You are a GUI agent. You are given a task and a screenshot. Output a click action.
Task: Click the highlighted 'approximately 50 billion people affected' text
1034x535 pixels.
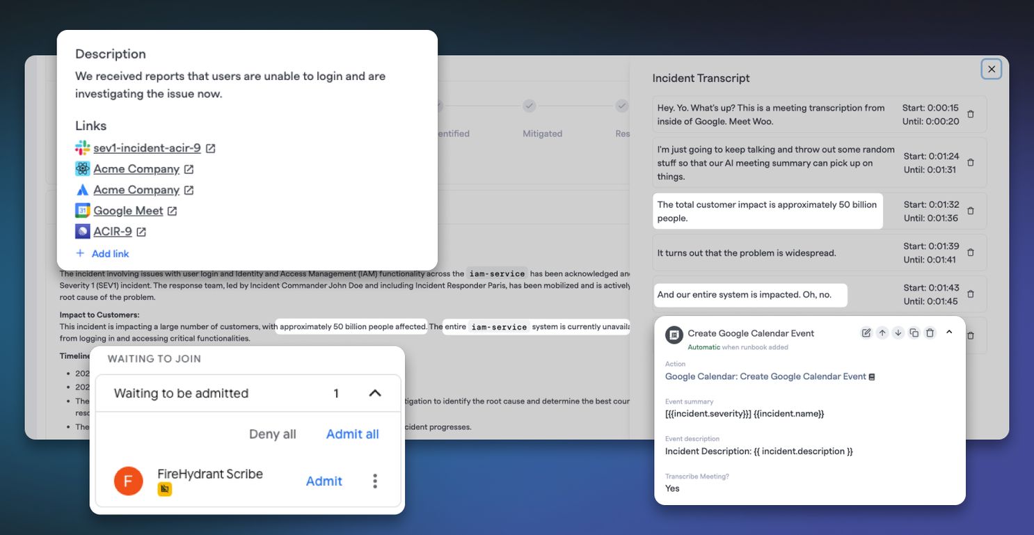coord(353,326)
